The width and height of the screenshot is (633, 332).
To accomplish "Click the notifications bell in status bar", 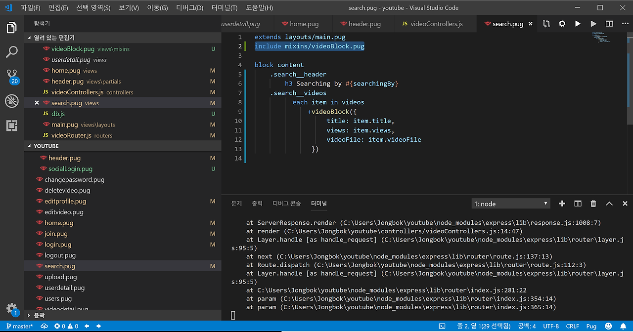I will [x=623, y=326].
